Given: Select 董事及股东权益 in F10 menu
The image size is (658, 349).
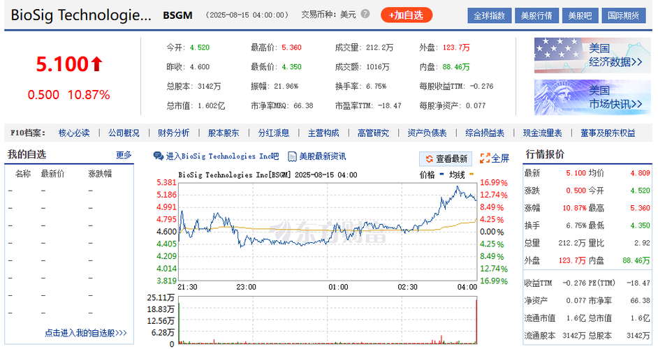Looking at the screenshot, I should point(608,133).
